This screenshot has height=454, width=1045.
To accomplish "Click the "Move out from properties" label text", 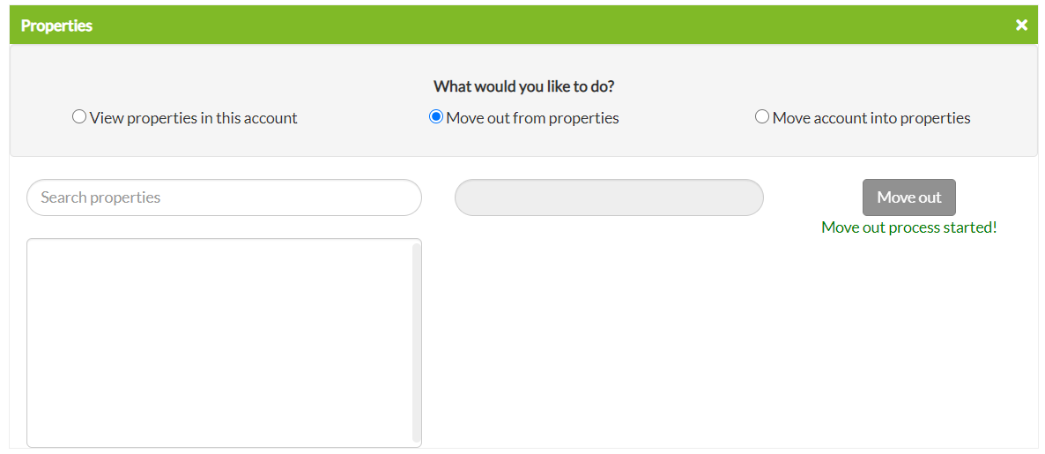I will (x=532, y=118).
